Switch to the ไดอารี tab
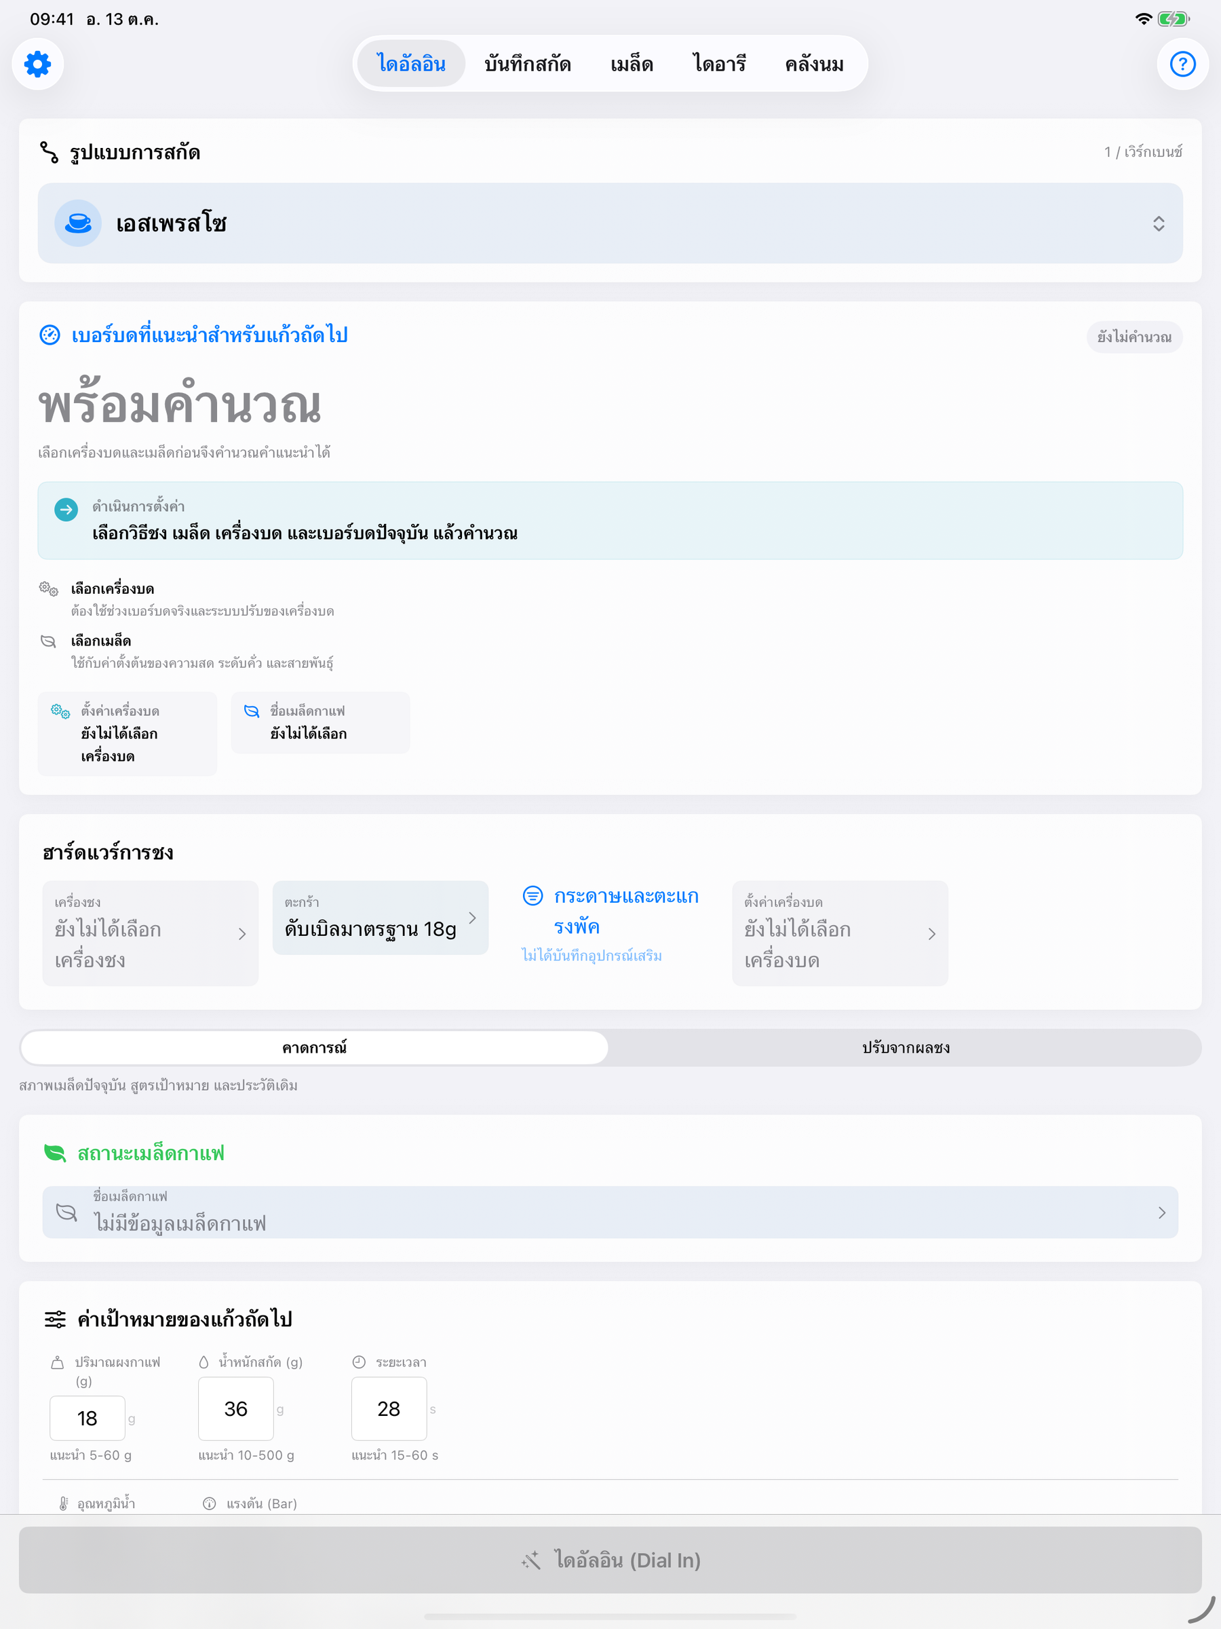This screenshot has height=1629, width=1221. click(719, 64)
